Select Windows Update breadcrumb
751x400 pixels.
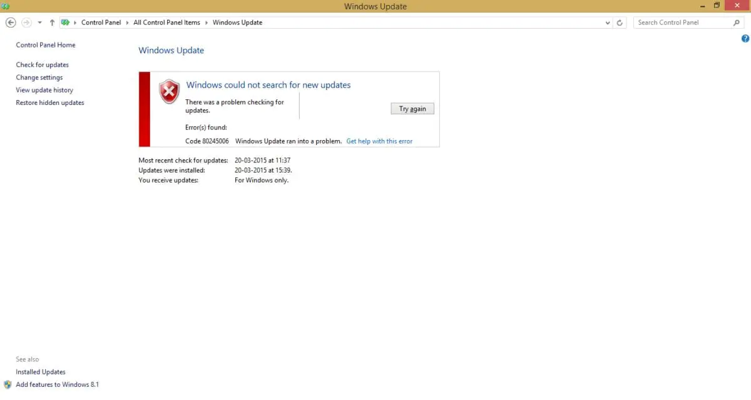(x=237, y=22)
